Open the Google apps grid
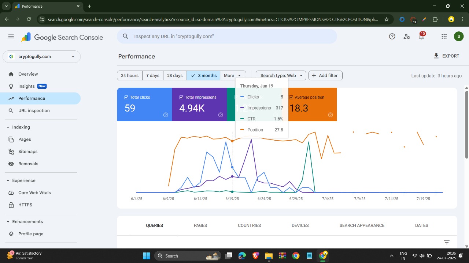This screenshot has width=469, height=263. [x=444, y=36]
